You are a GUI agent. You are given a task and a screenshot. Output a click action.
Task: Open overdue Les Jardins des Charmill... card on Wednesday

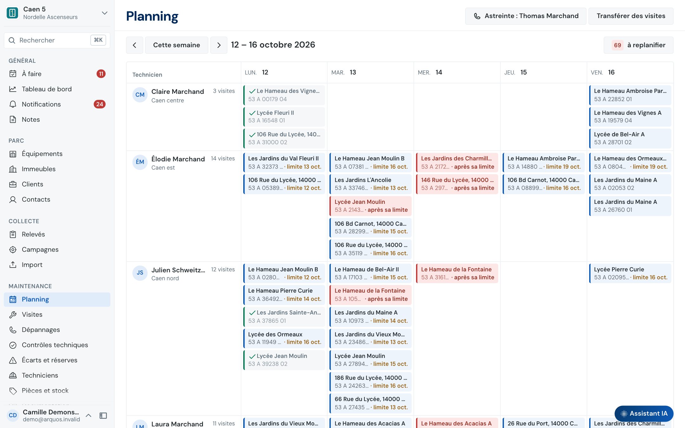click(457, 162)
